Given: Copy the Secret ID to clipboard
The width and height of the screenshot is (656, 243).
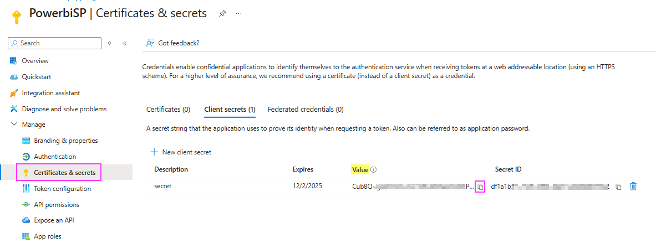Looking at the screenshot, I should point(618,187).
